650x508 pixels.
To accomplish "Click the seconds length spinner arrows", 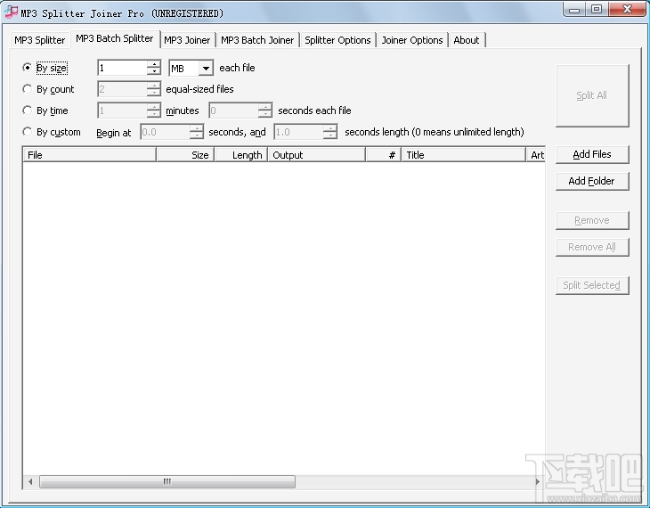I will tap(330, 132).
